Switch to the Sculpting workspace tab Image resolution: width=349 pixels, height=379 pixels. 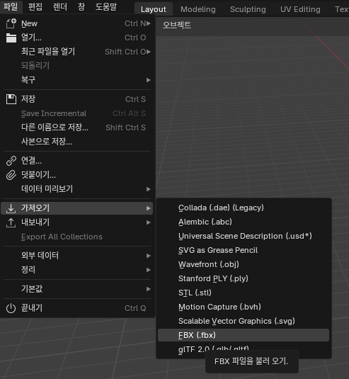click(248, 9)
